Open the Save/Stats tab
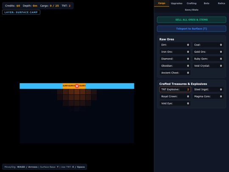Screen dimensions: 229x172 [x=191, y=10]
